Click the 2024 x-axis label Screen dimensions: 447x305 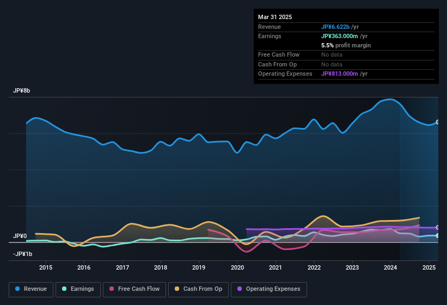(x=390, y=267)
